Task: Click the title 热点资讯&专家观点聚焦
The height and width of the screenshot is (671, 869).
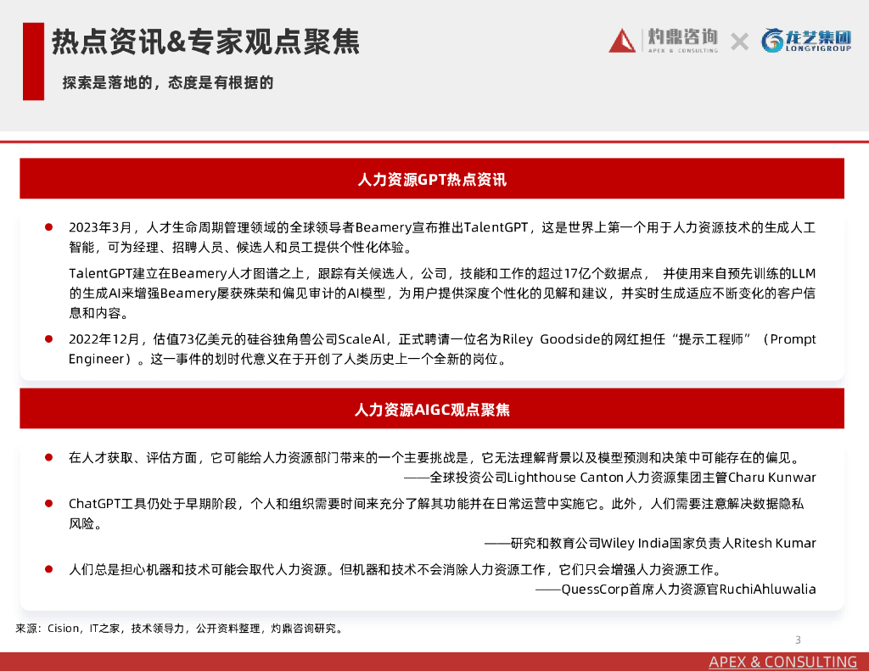Action: pos(205,42)
